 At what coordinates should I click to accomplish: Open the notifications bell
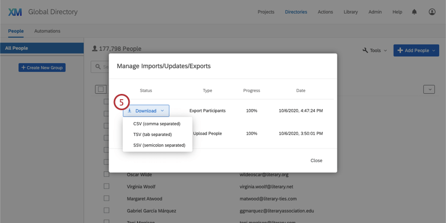click(x=415, y=12)
